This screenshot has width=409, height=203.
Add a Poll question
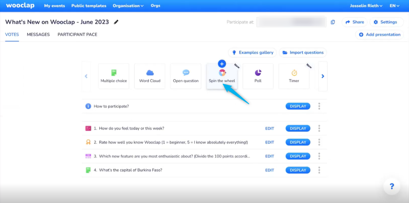pos(258,76)
